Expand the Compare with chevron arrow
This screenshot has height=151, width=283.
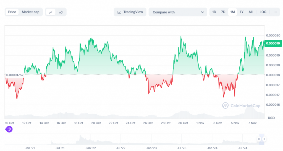[203, 12]
